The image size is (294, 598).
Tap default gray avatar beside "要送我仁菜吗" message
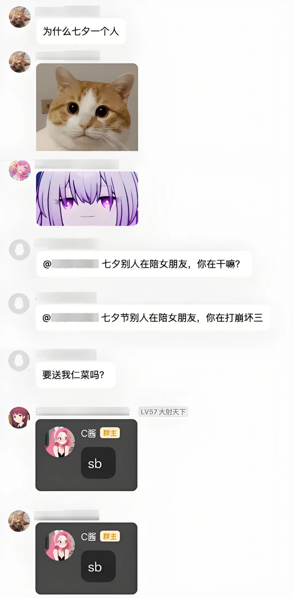coord(19,361)
